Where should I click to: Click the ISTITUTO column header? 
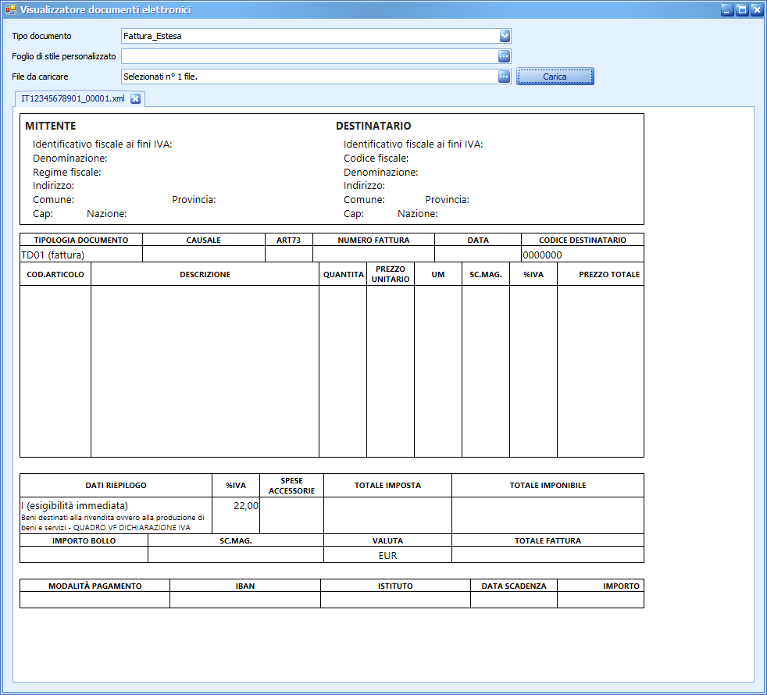[395, 586]
